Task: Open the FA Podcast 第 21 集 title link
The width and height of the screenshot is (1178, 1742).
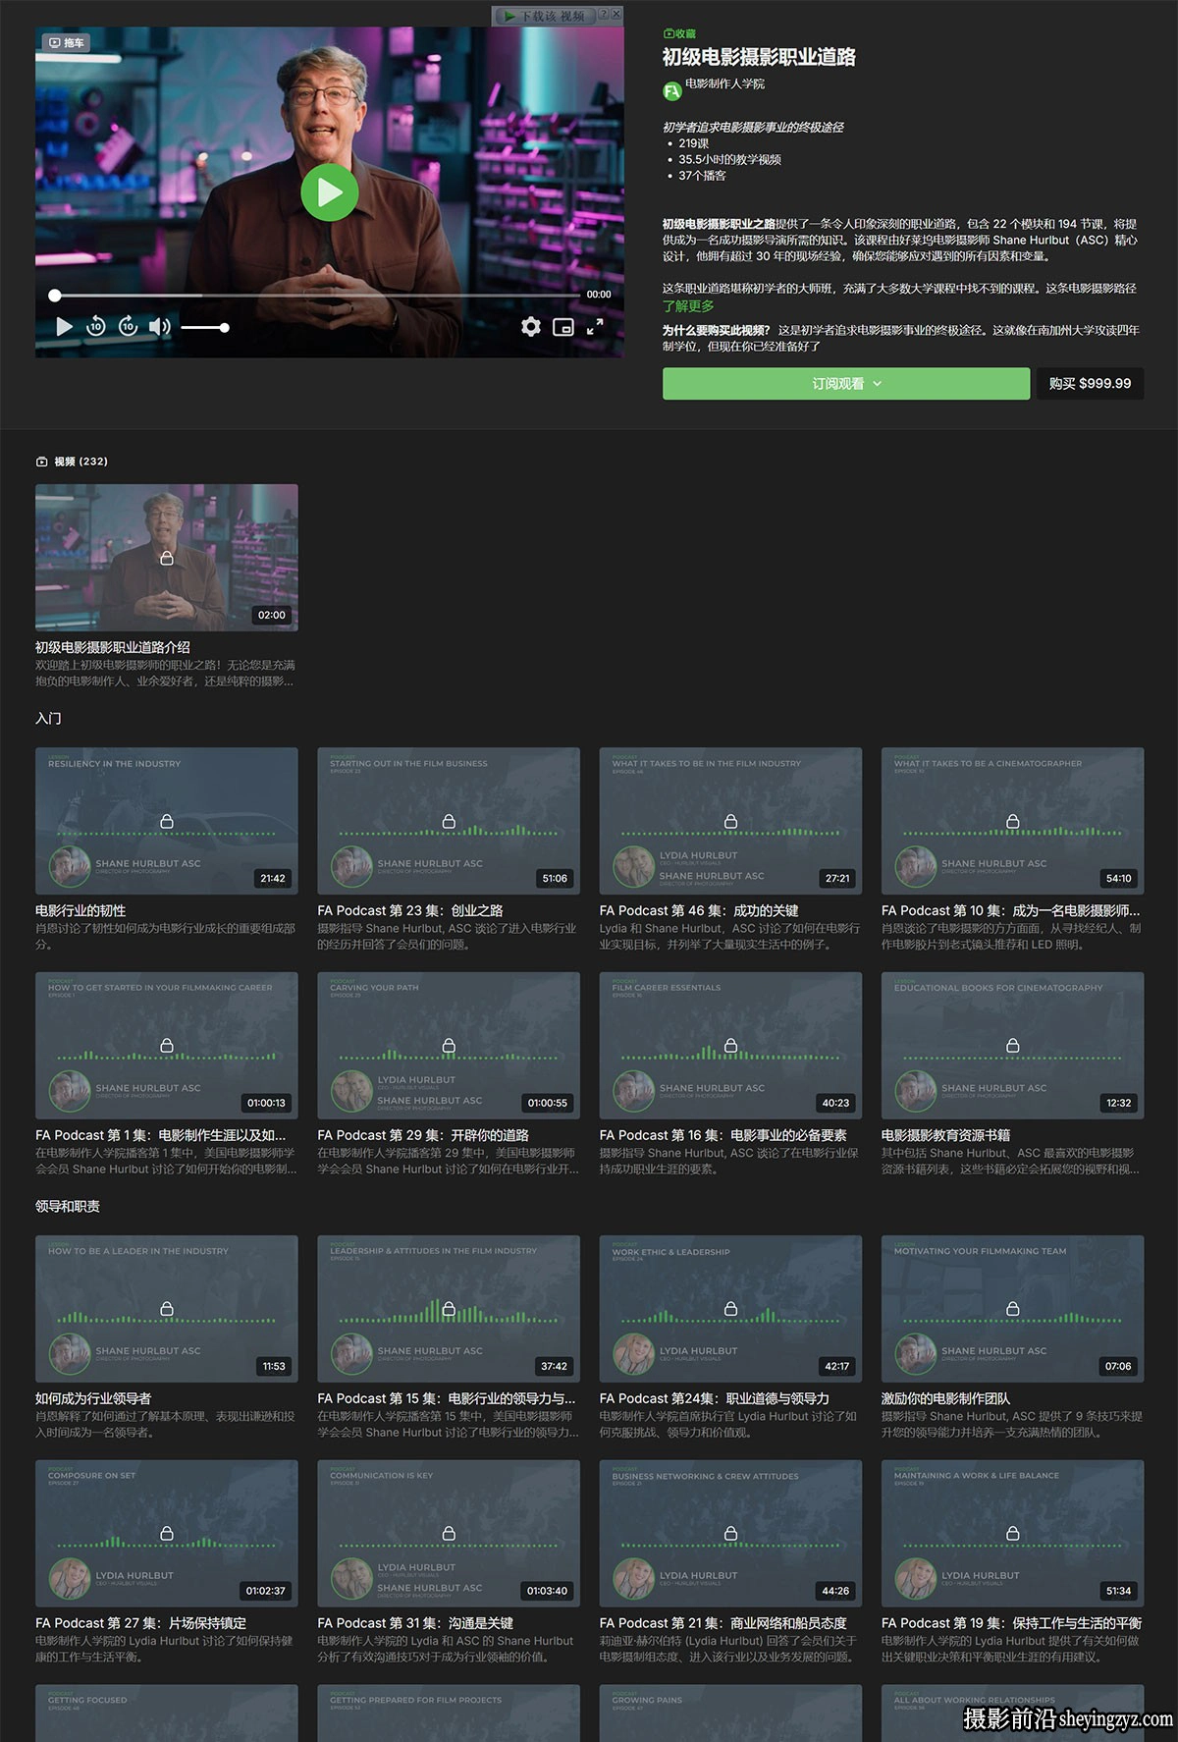Action: point(723,1623)
